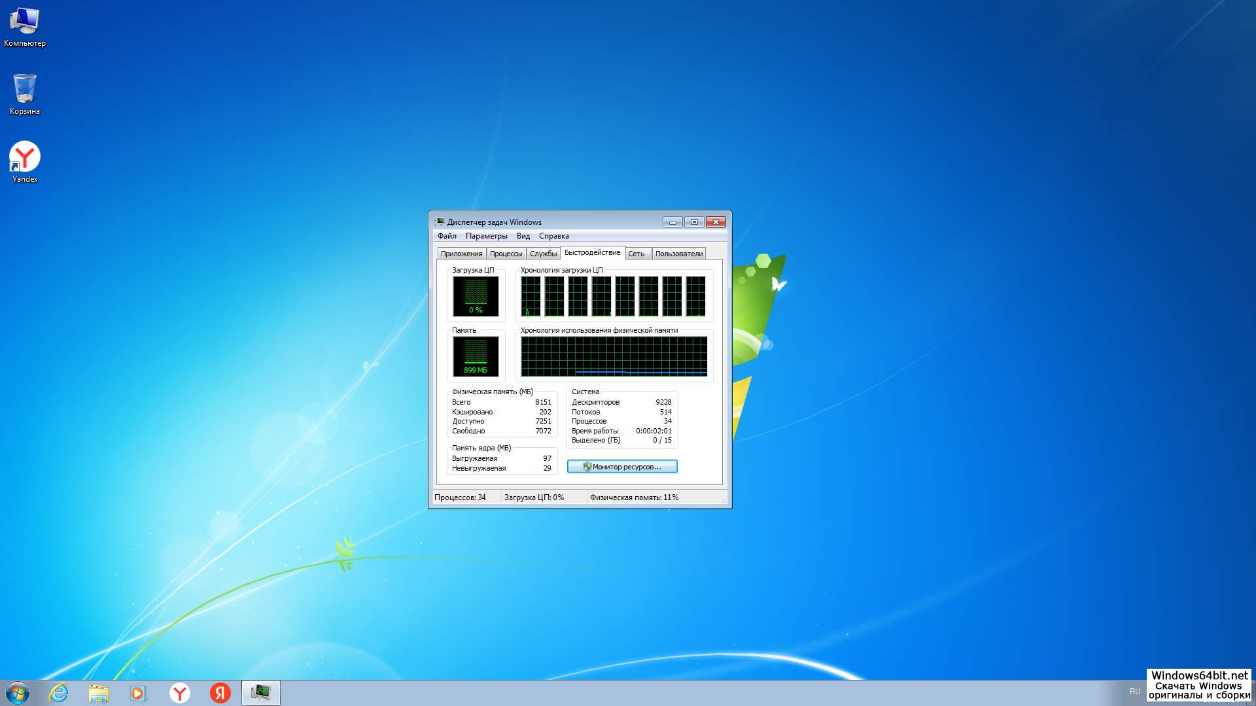Click RU language indicator in tray

(x=1134, y=691)
